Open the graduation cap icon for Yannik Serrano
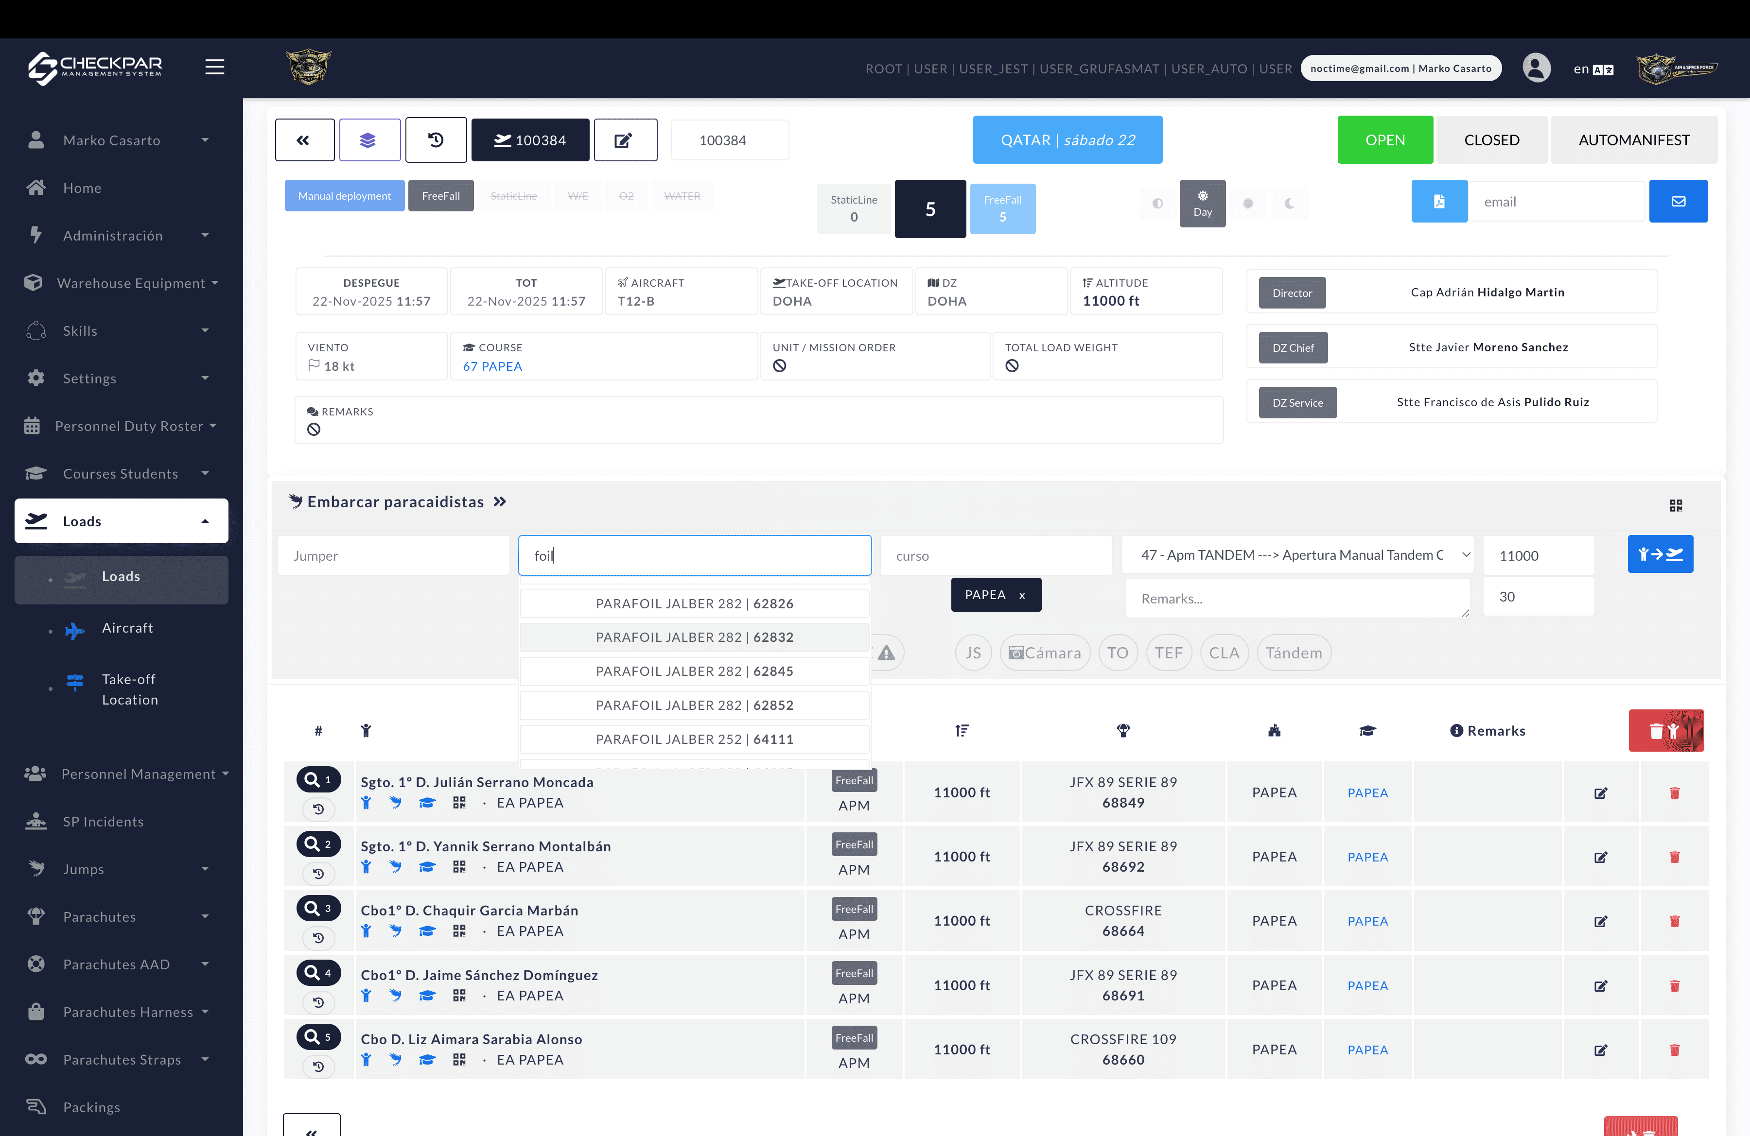Viewport: 1750px width, 1136px height. click(428, 867)
